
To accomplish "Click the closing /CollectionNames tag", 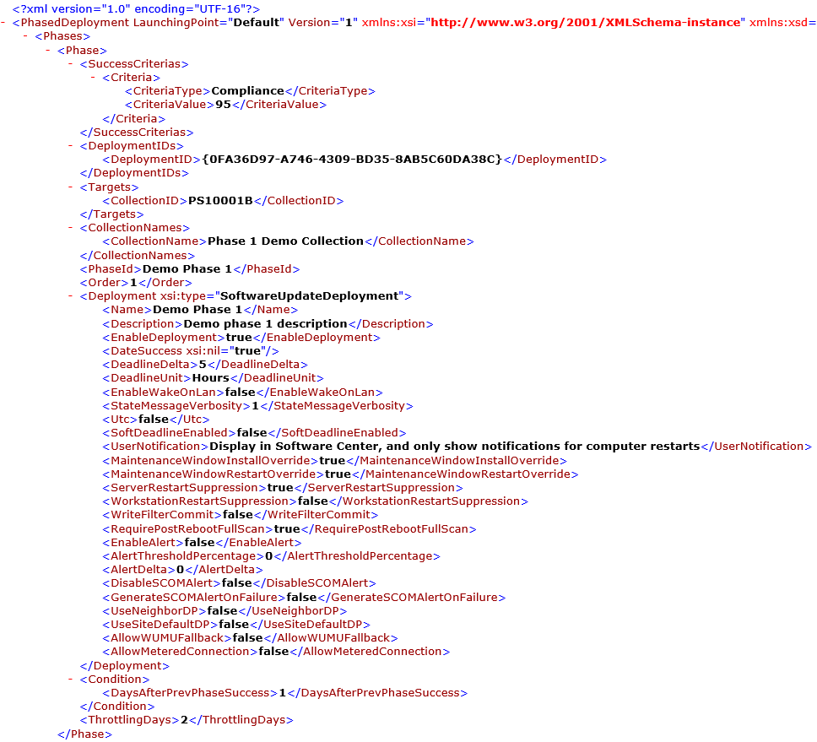I will tap(137, 255).
